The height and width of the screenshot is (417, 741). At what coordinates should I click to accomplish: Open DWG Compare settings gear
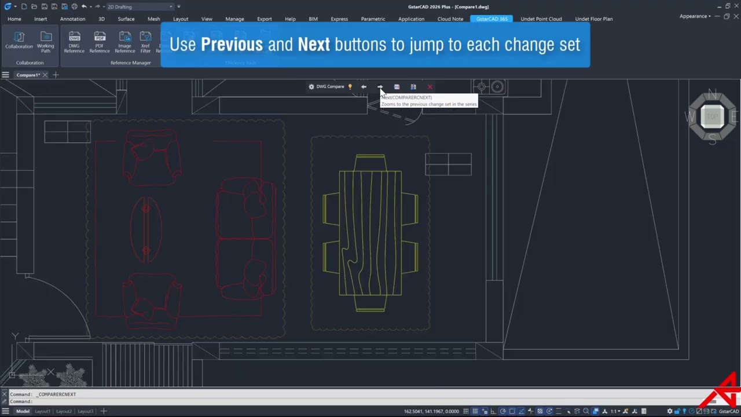[x=311, y=87]
